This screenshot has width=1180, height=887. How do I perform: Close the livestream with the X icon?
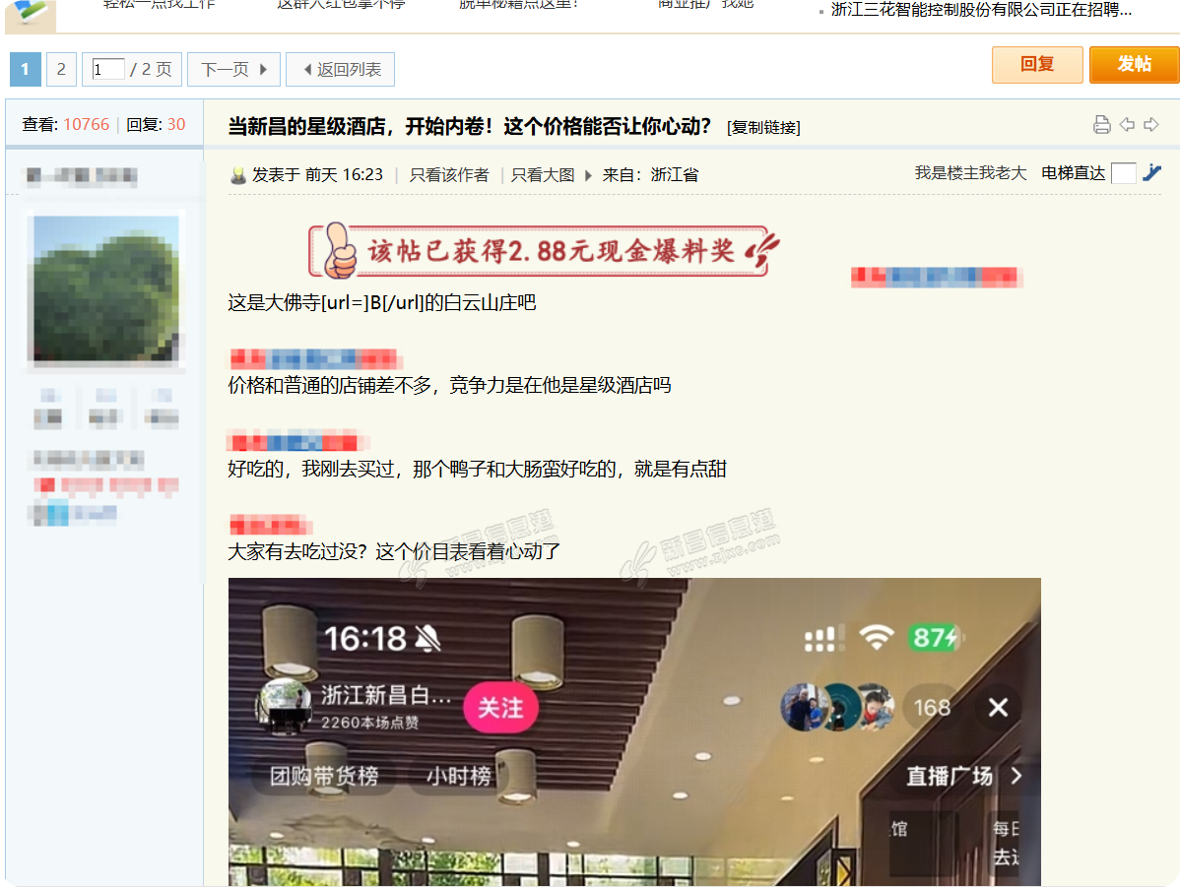click(998, 707)
